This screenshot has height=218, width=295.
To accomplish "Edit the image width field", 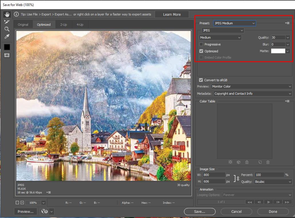I will [214, 175].
